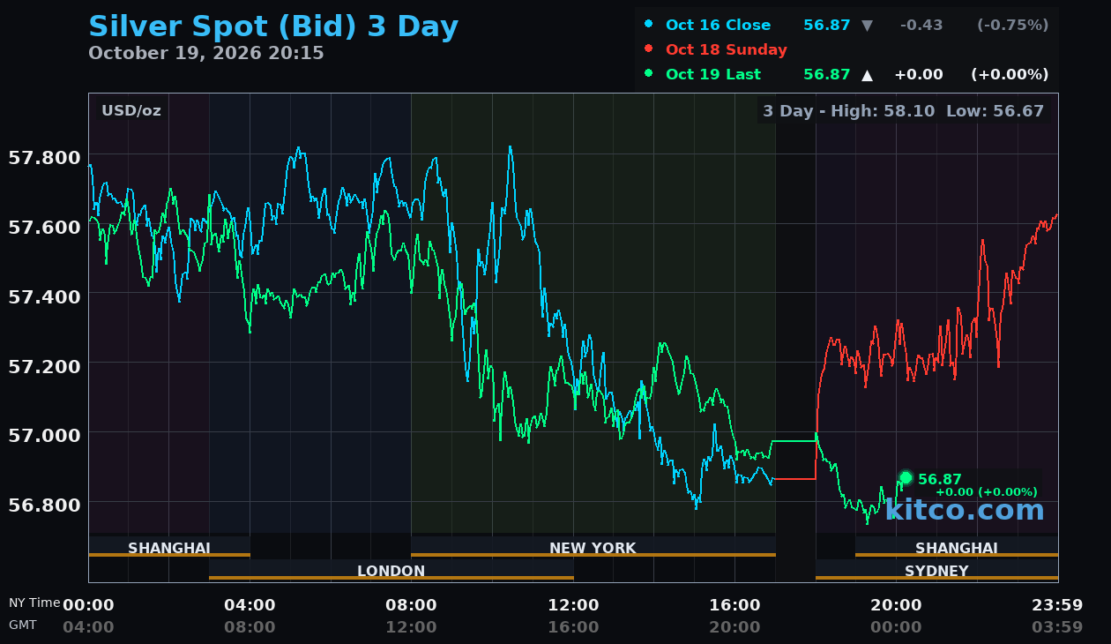Click the 16:00 NY time tick
1111x644 pixels.
[x=734, y=605]
